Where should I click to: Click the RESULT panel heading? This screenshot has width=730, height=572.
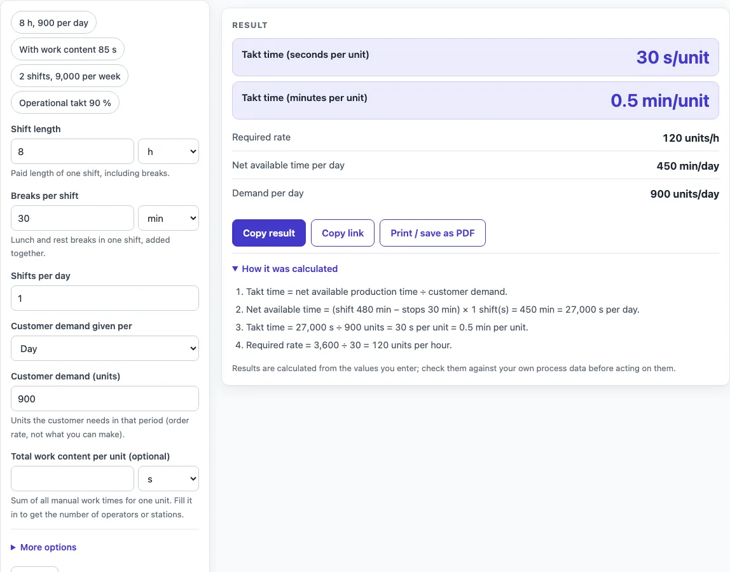click(250, 25)
